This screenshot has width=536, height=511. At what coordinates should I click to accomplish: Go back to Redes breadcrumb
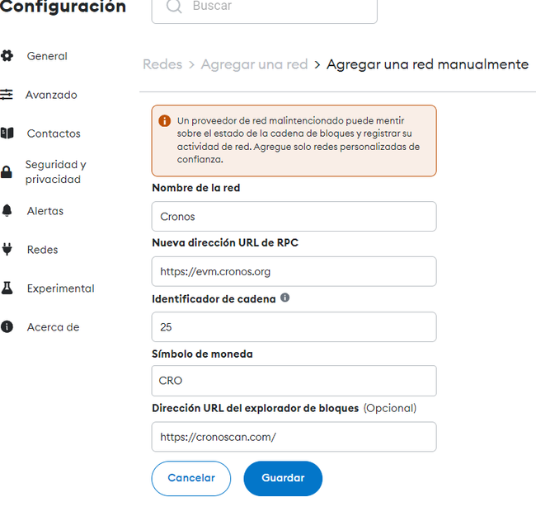point(162,64)
